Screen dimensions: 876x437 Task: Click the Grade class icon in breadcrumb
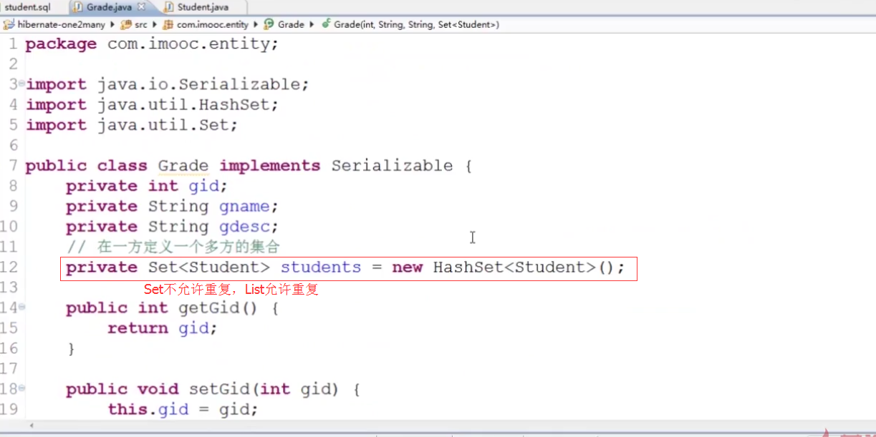coord(269,24)
